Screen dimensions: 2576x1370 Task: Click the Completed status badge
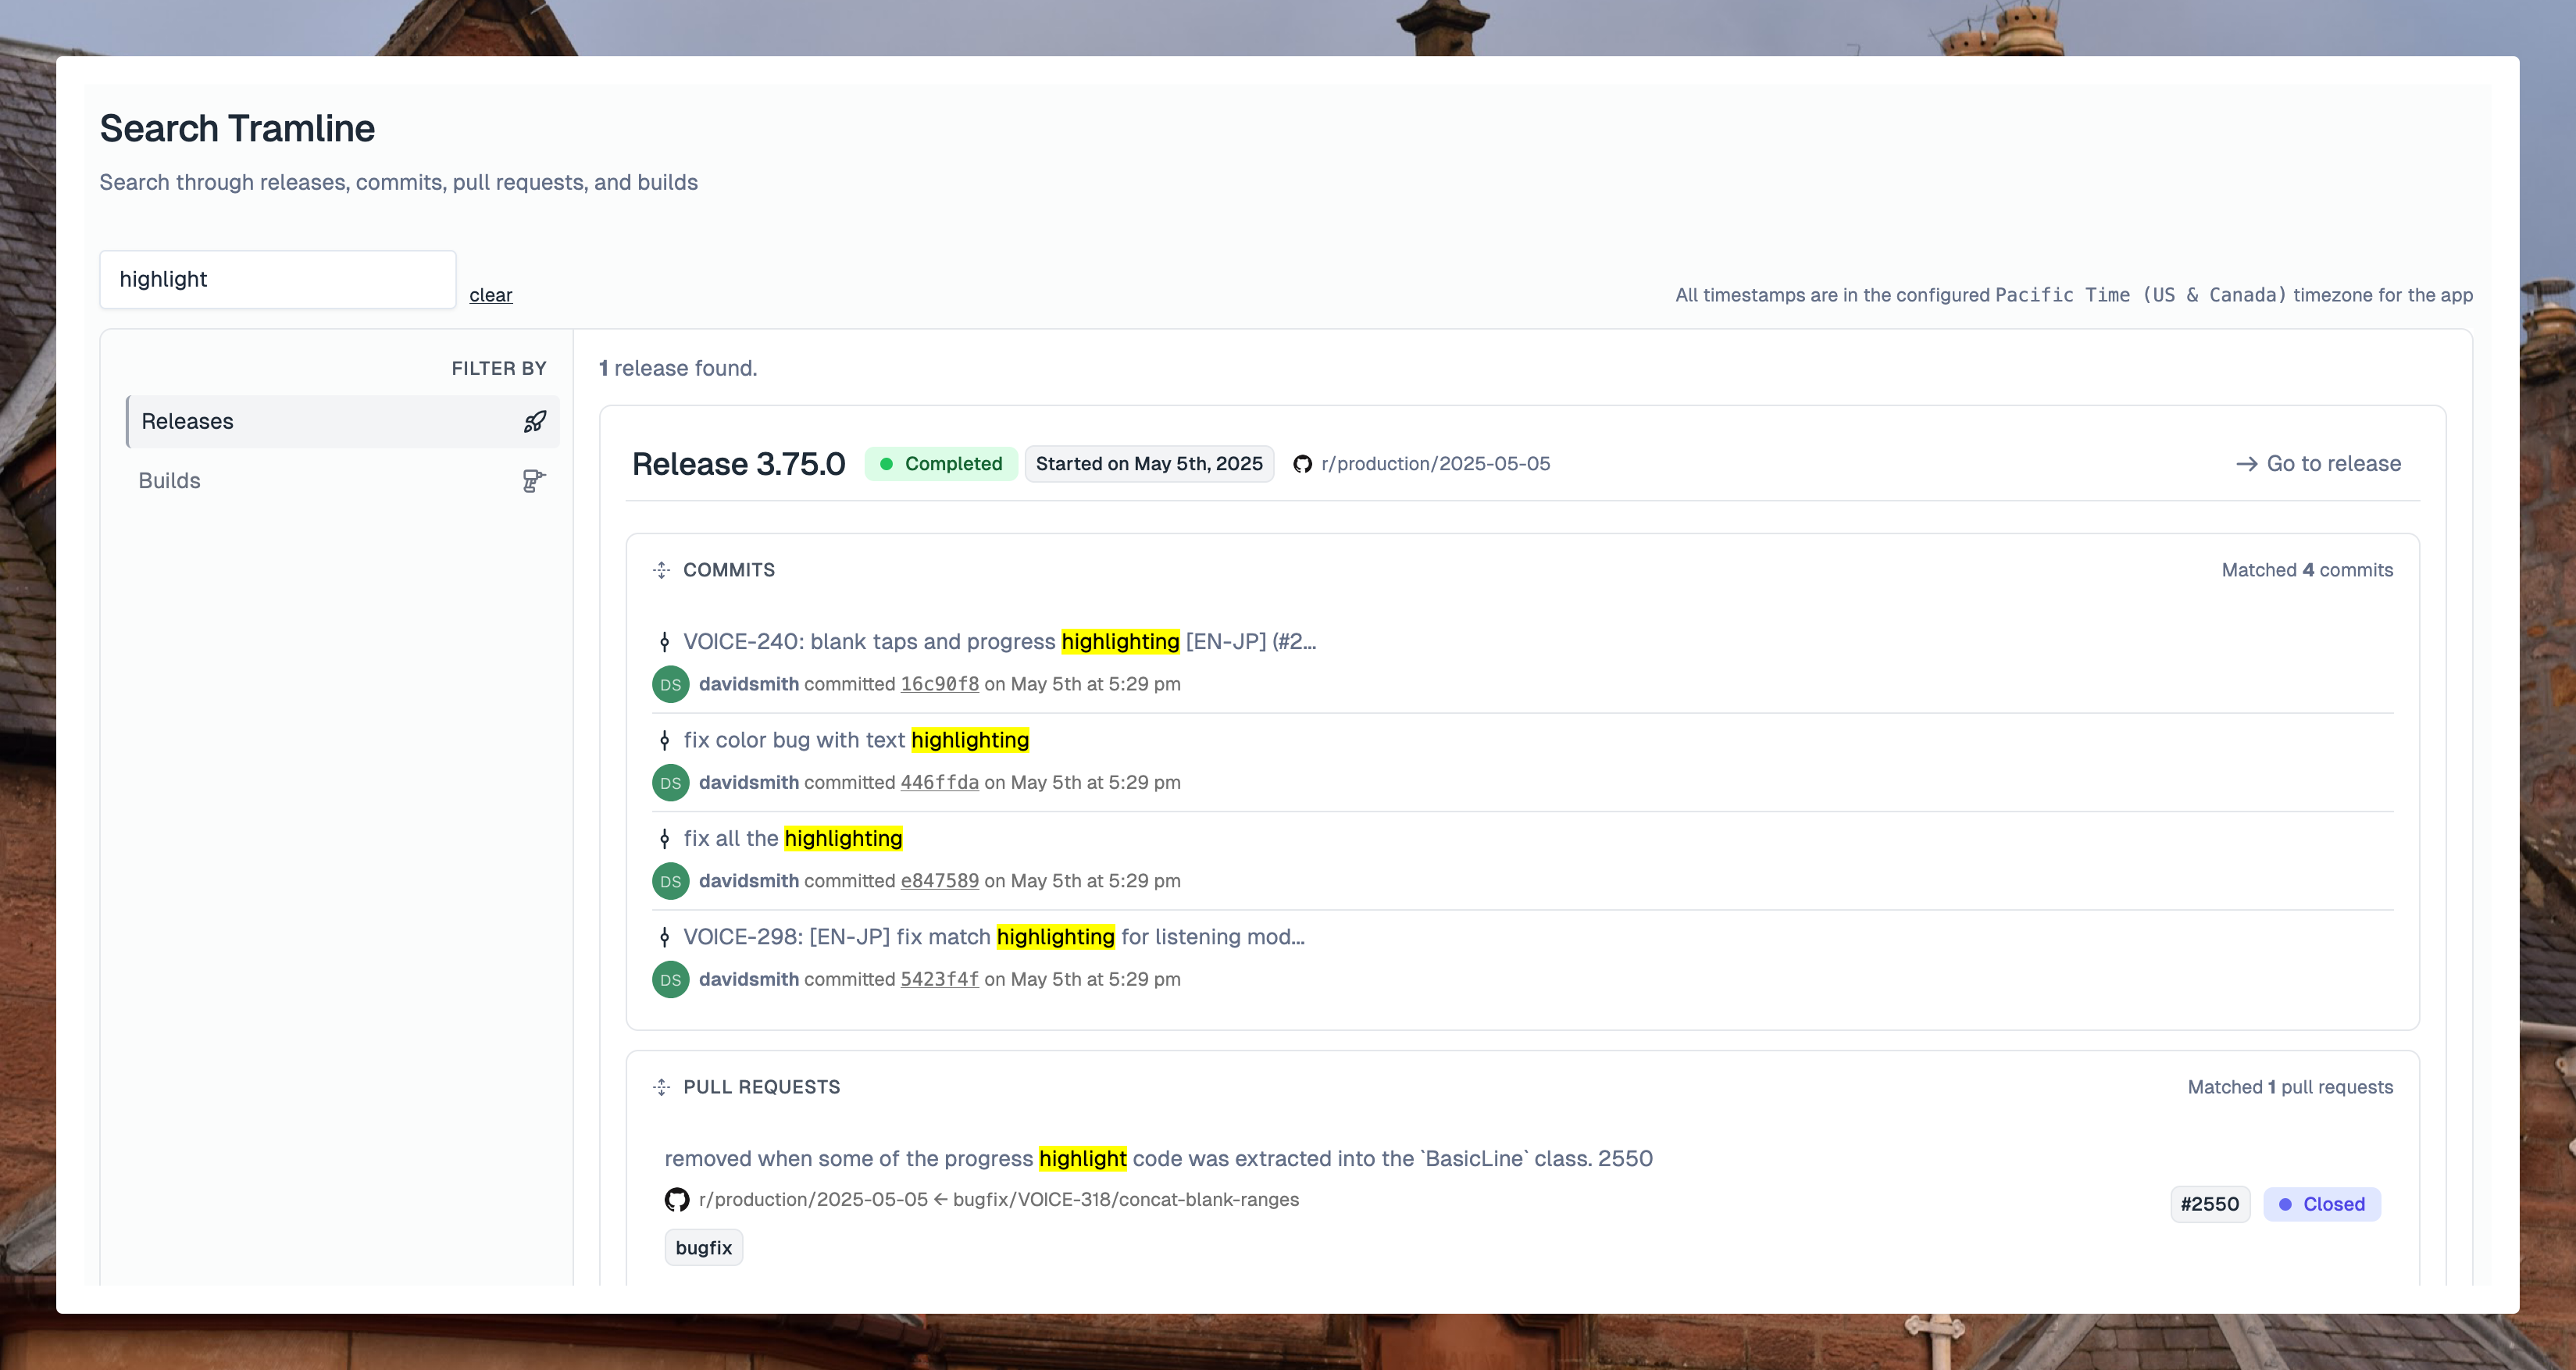(941, 464)
